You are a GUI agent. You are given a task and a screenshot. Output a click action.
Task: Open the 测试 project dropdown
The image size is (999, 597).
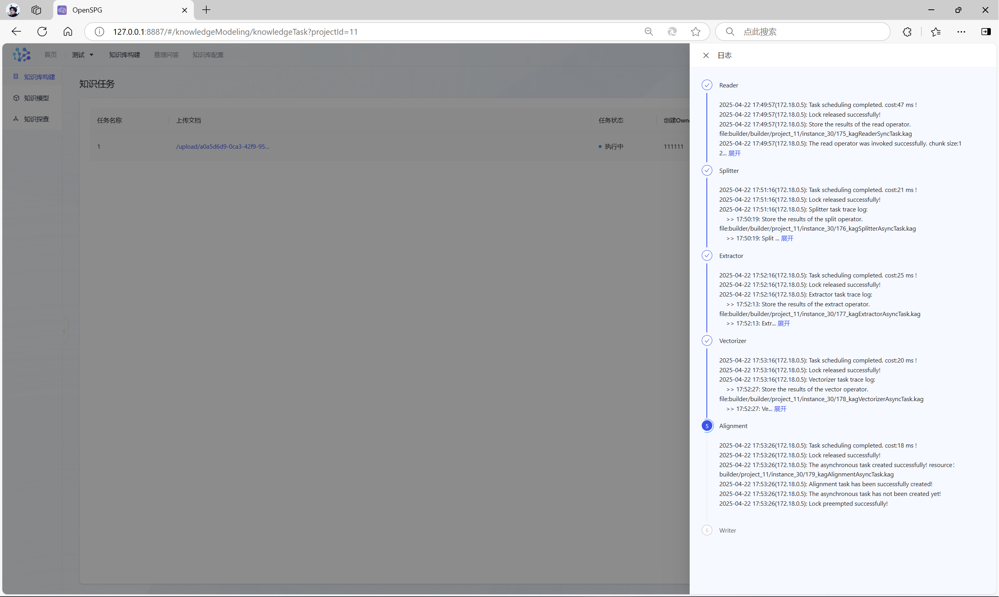[x=82, y=55]
